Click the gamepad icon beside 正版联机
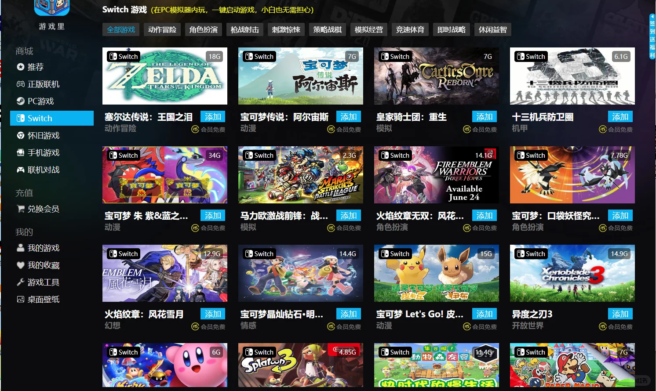Image resolution: width=656 pixels, height=391 pixels. click(20, 84)
